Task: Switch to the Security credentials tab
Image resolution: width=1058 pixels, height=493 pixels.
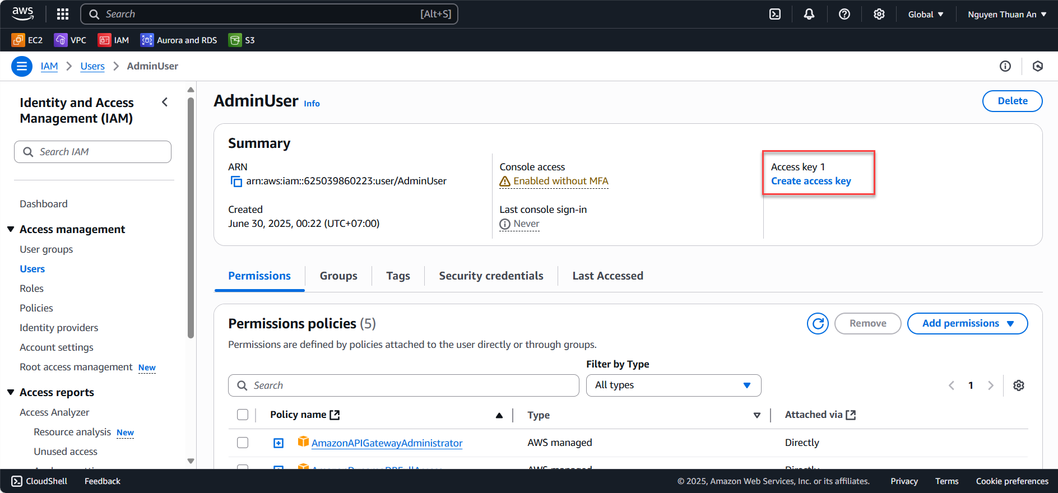Action: click(491, 276)
